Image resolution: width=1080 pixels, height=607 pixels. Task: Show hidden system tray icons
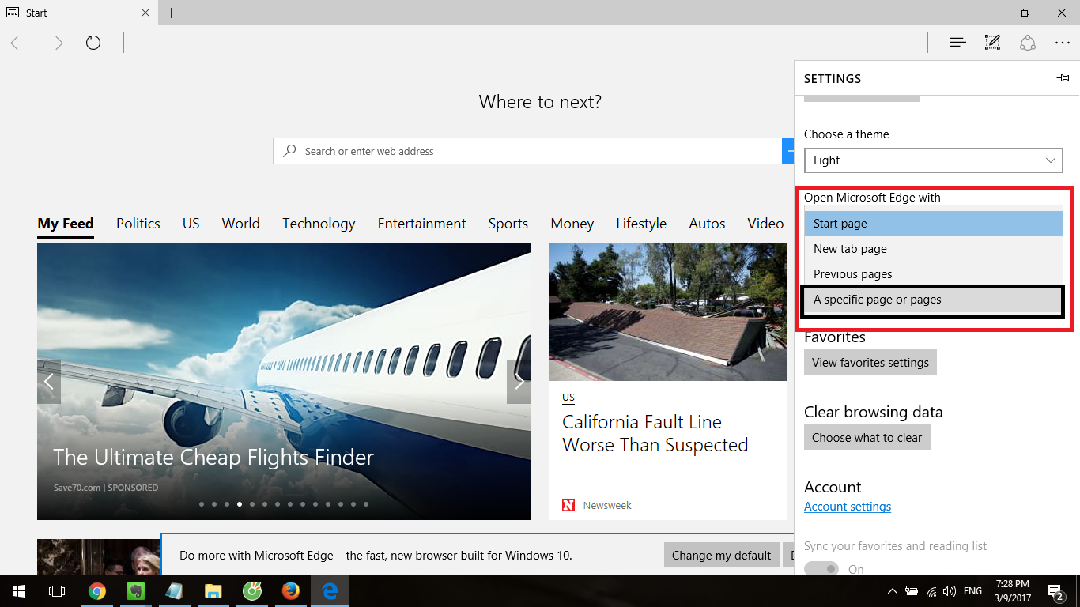(x=893, y=591)
